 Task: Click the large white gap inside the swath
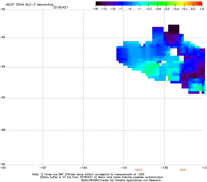[174, 52]
